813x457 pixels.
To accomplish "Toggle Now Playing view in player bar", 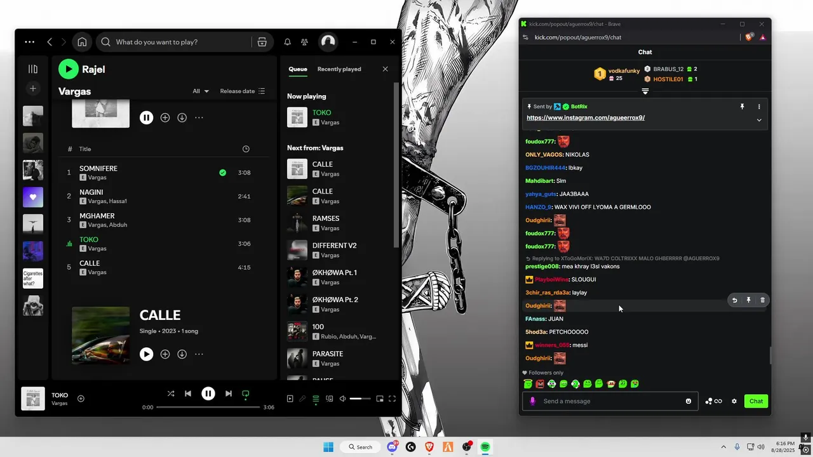I will [x=290, y=399].
